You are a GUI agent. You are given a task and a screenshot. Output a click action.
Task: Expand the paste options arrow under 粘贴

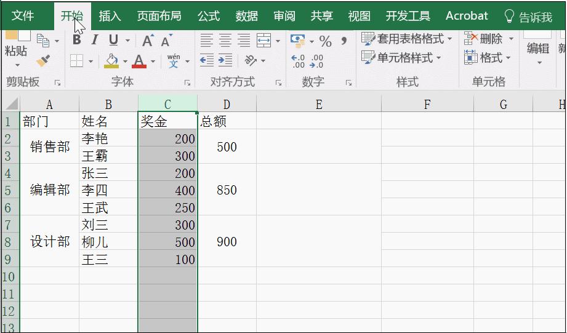pyautogui.click(x=17, y=66)
